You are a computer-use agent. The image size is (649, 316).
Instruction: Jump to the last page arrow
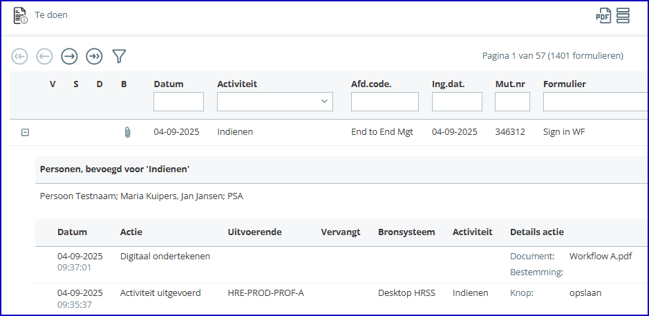click(95, 56)
